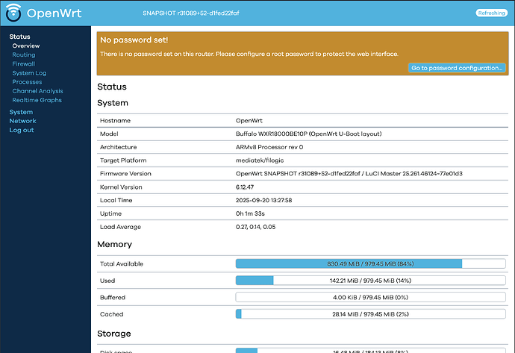Open Channel Analysis page
This screenshot has width=515, height=353.
point(37,91)
